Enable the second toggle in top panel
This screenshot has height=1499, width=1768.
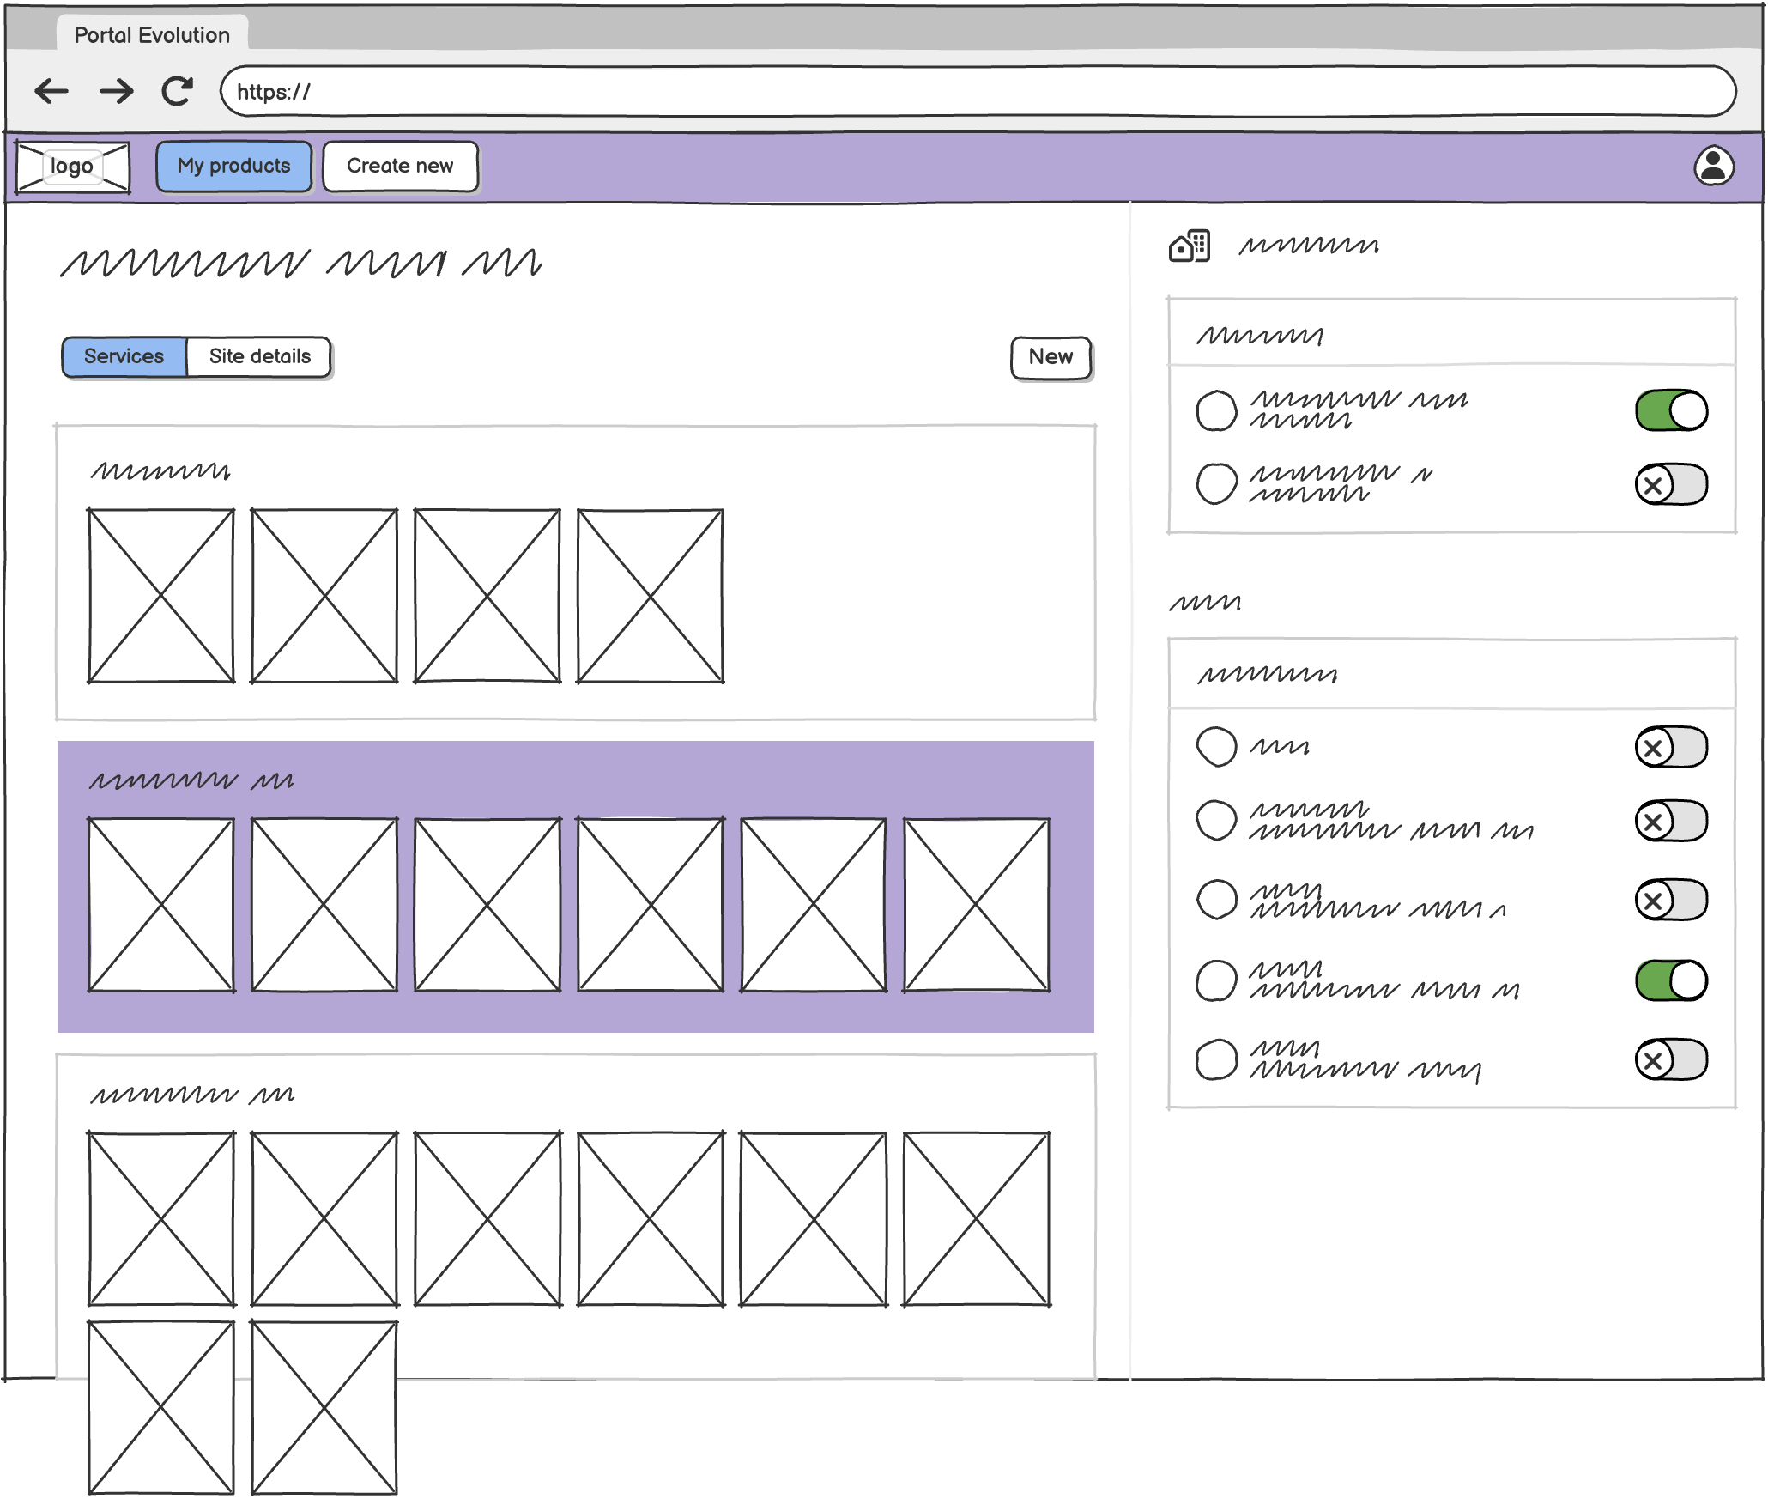1670,485
